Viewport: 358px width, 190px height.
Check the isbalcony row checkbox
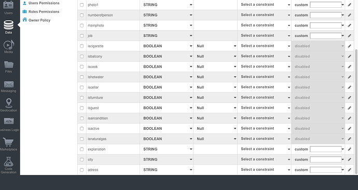pyautogui.click(x=82, y=57)
